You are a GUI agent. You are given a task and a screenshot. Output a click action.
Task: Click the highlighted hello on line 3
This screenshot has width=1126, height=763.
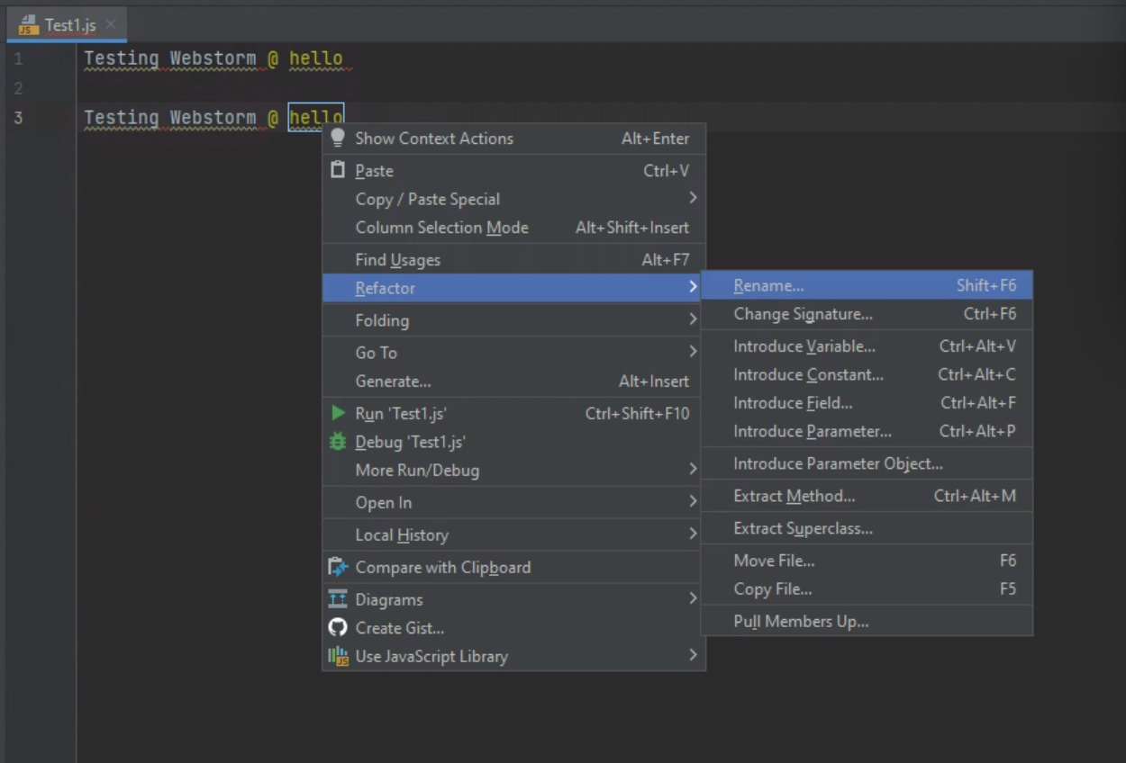315,118
